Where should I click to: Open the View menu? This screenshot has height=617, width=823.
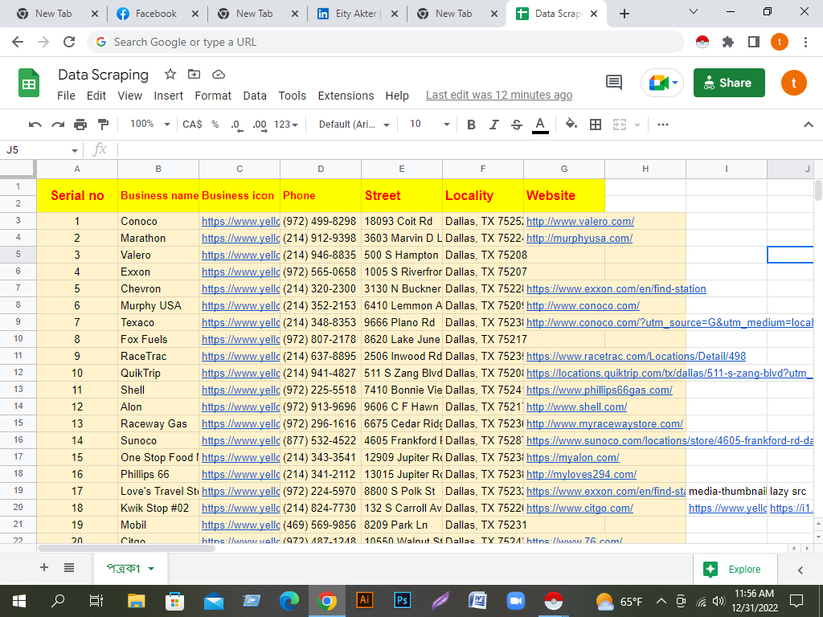[x=129, y=96]
